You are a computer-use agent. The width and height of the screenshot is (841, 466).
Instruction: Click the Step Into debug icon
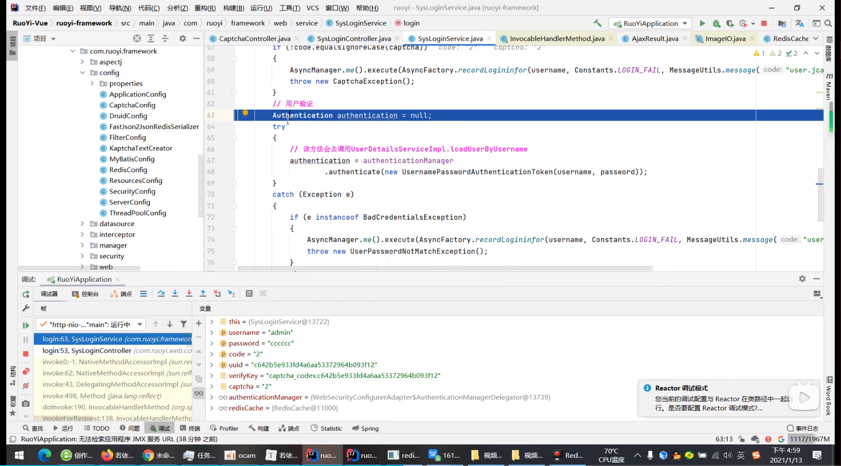click(175, 294)
